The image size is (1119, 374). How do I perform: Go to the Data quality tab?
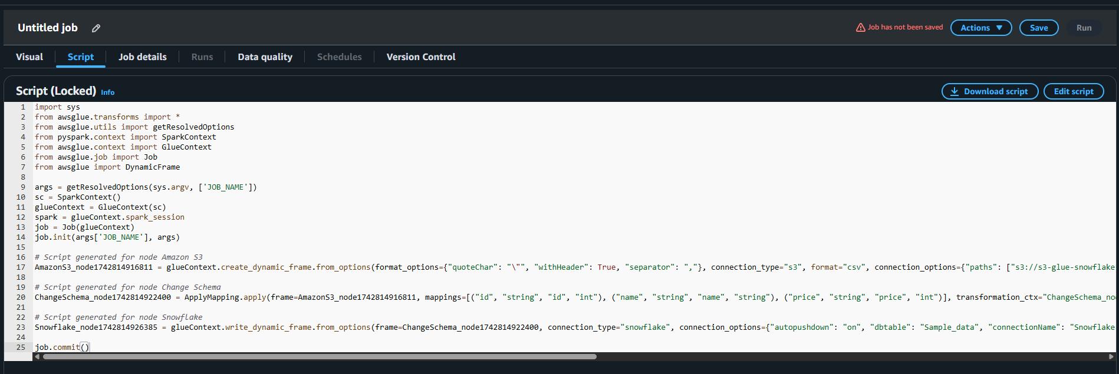point(265,57)
